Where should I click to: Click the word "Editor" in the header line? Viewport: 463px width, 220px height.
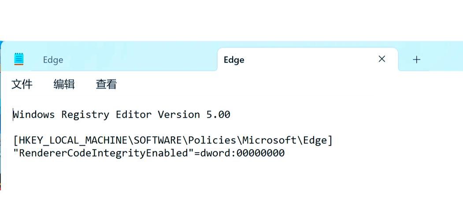pos(133,114)
